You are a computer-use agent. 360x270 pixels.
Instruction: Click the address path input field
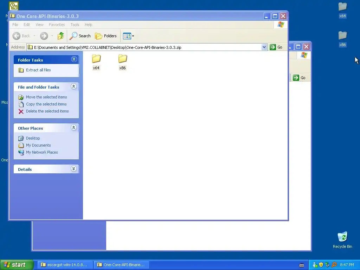pos(144,47)
